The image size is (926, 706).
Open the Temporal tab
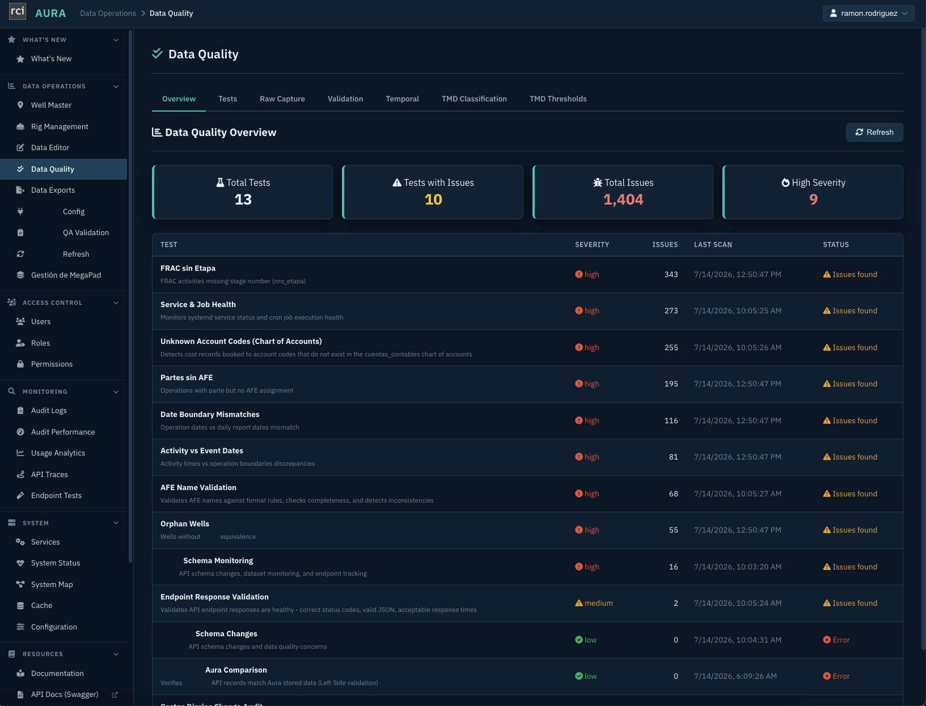tap(402, 99)
